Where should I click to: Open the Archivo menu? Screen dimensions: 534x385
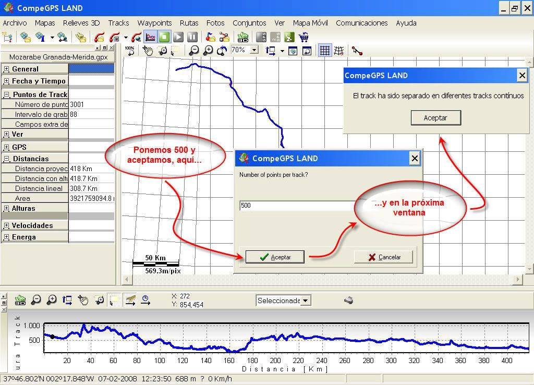(15, 23)
